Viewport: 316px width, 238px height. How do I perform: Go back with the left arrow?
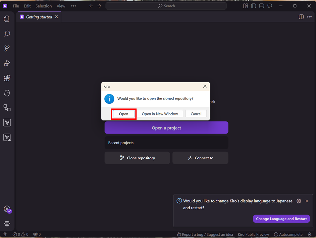(91, 6)
